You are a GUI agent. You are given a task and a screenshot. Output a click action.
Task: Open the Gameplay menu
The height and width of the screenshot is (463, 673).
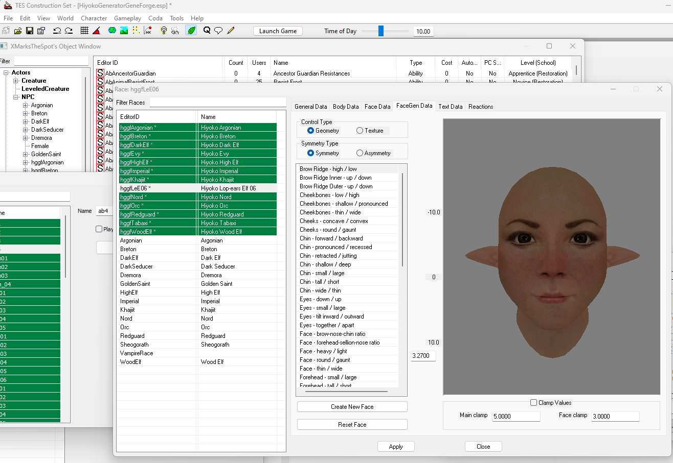click(127, 18)
